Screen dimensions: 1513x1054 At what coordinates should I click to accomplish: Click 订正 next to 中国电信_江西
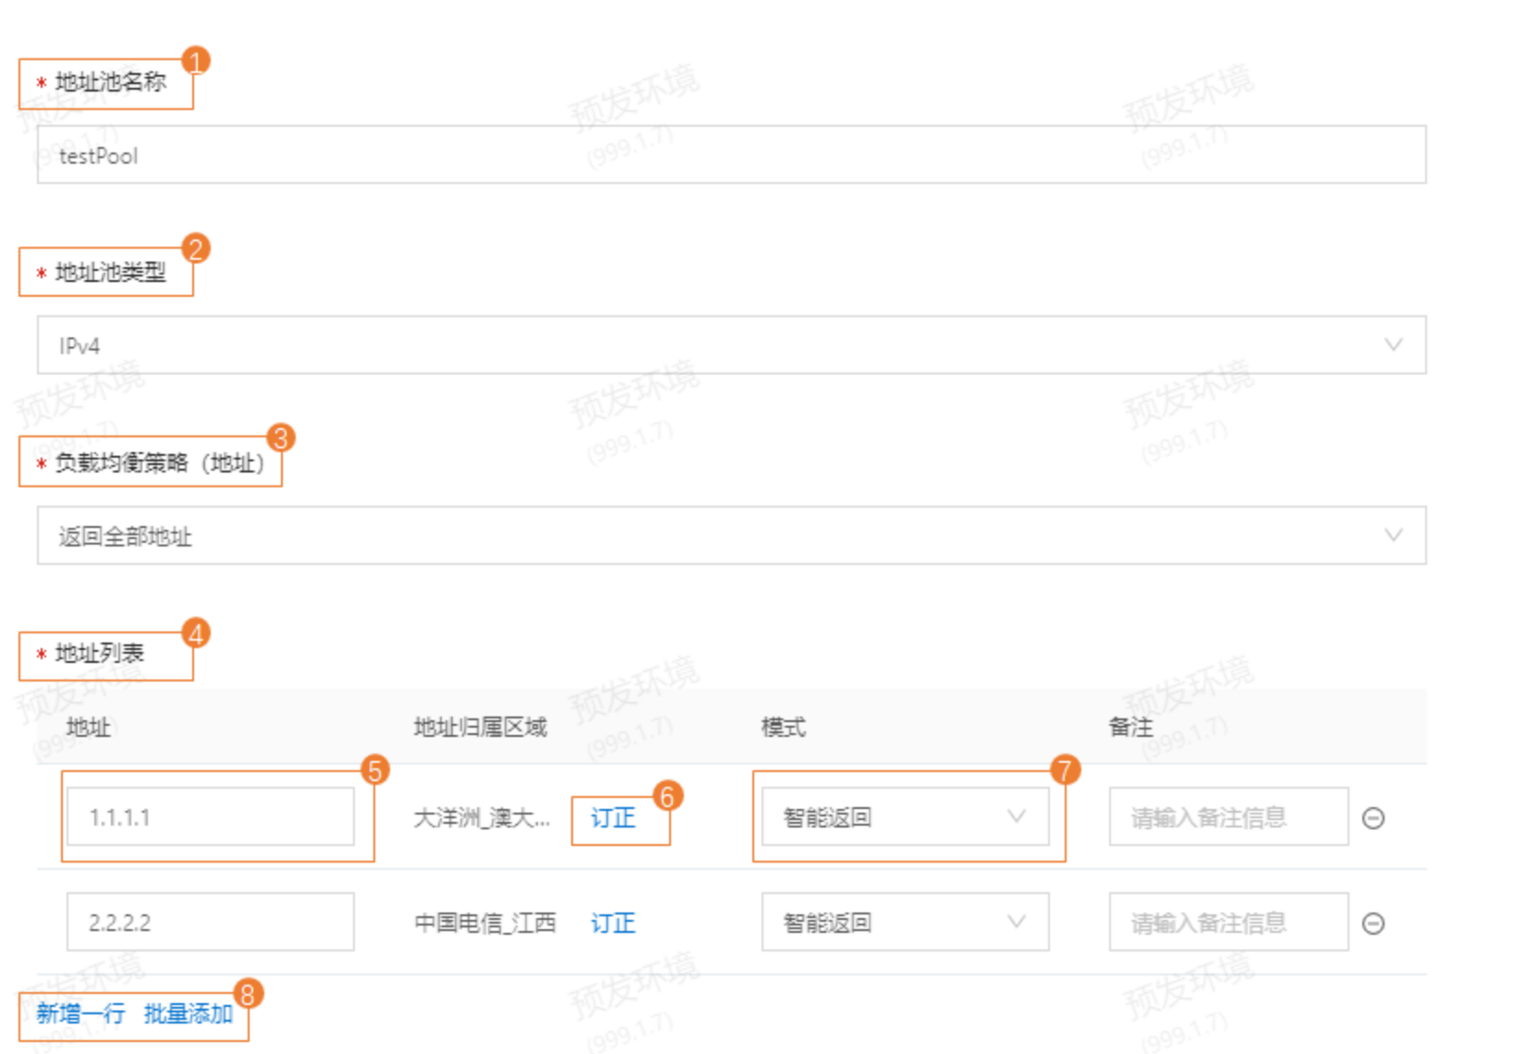pyautogui.click(x=612, y=923)
